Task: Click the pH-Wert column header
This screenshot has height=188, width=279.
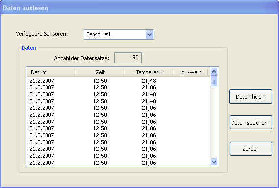Action: (190, 72)
